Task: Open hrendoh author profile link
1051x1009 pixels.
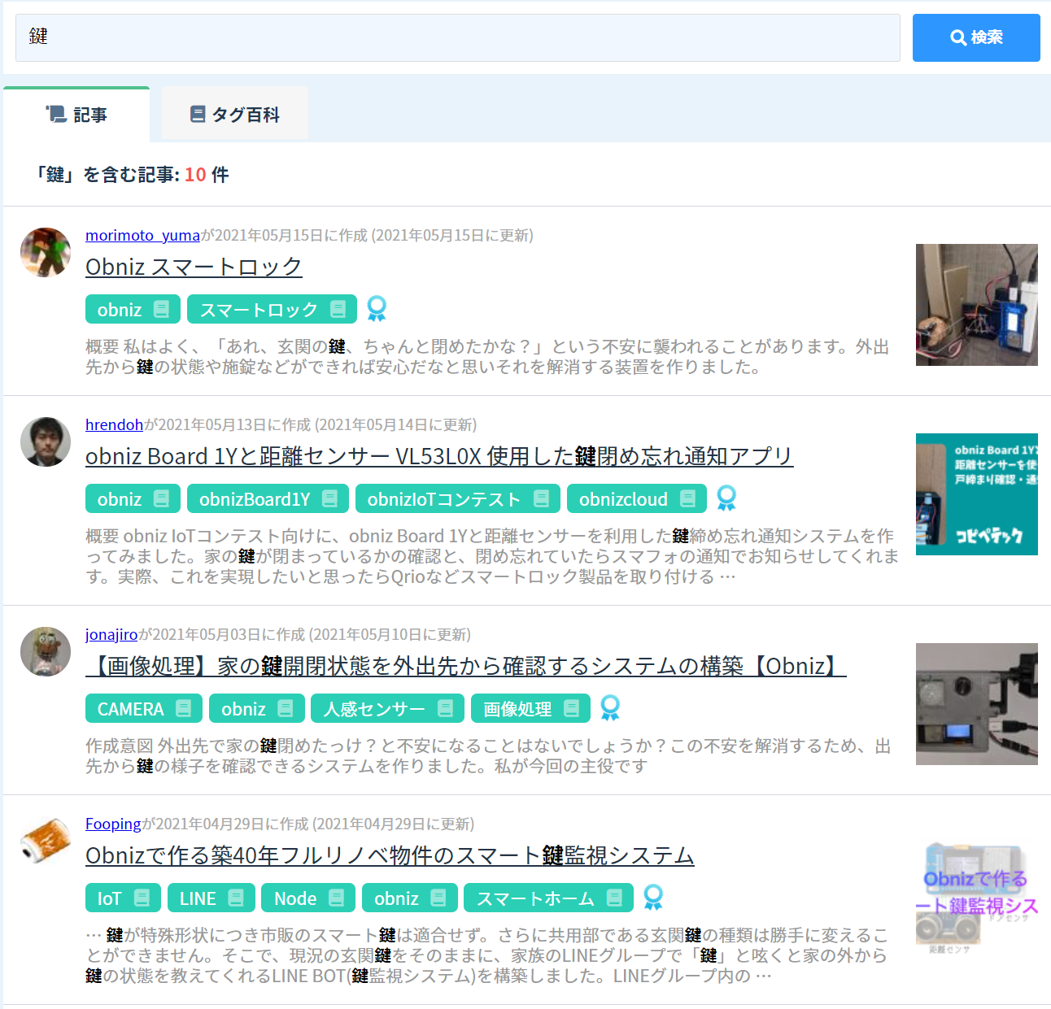Action: point(114,424)
